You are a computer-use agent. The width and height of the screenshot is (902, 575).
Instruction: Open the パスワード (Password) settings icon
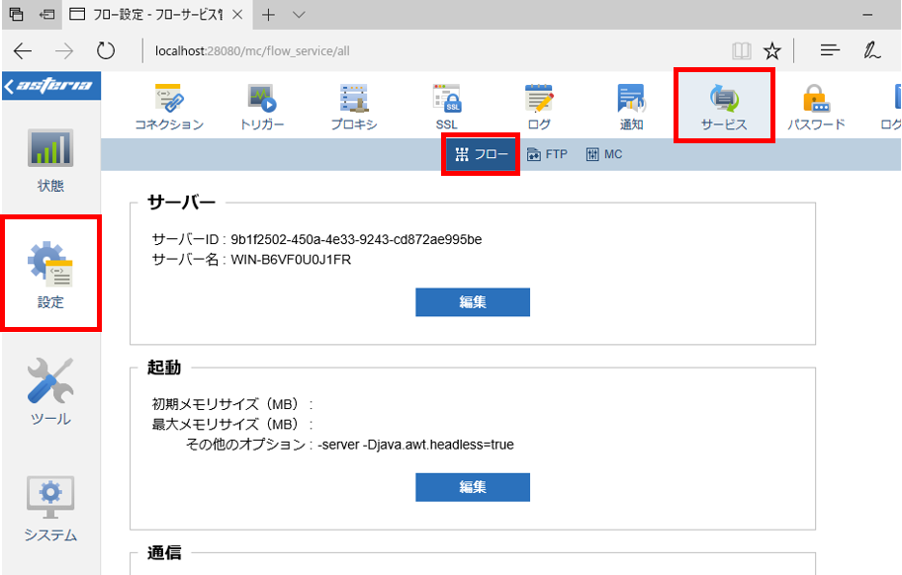click(x=816, y=107)
